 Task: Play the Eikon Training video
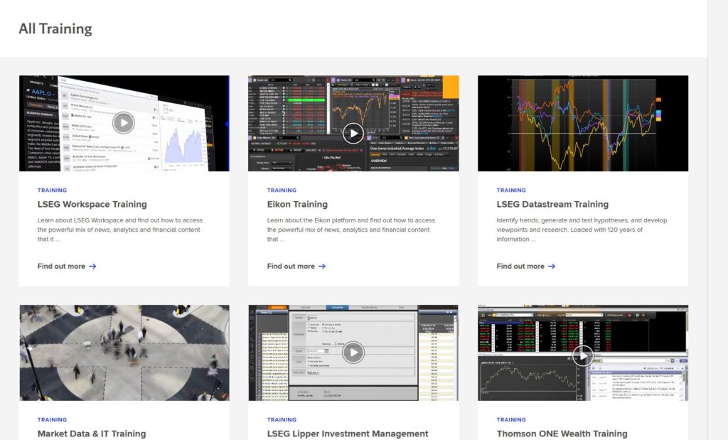click(x=353, y=133)
